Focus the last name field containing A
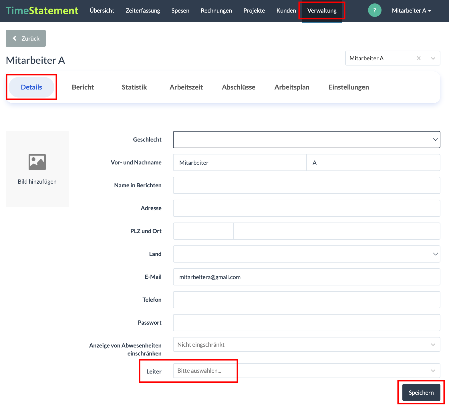The image size is (449, 413). pos(373,162)
